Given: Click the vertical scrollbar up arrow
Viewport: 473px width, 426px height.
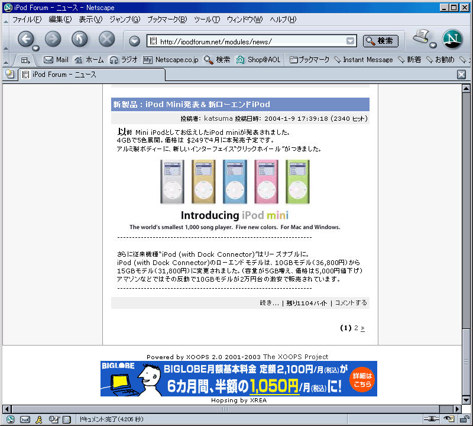Looking at the screenshot, I should (466, 89).
